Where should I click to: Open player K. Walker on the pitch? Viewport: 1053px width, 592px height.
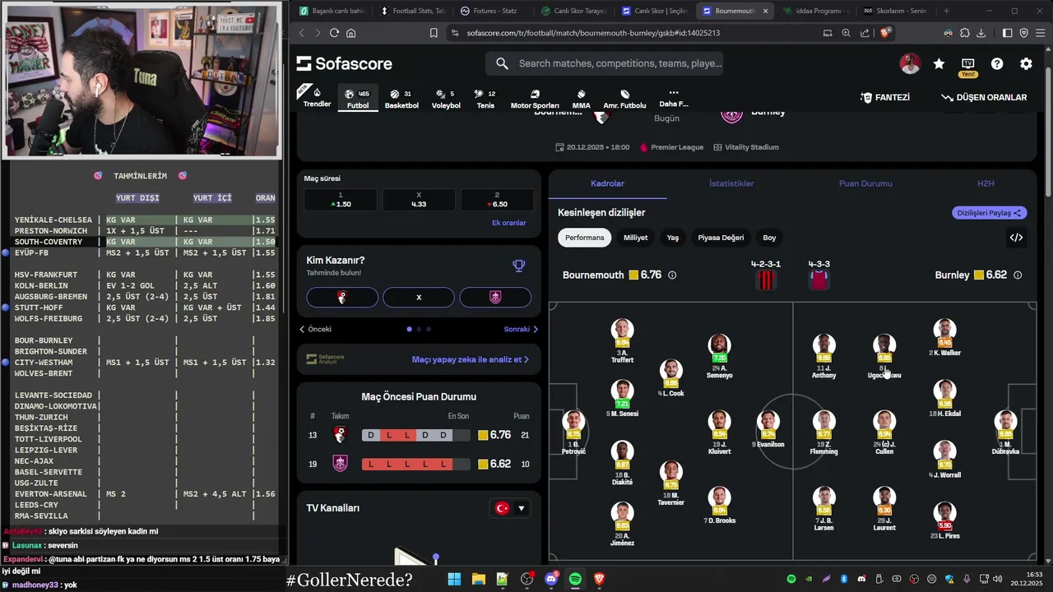[x=944, y=337]
